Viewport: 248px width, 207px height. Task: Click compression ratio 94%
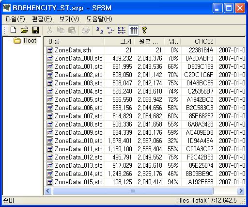click(173, 182)
